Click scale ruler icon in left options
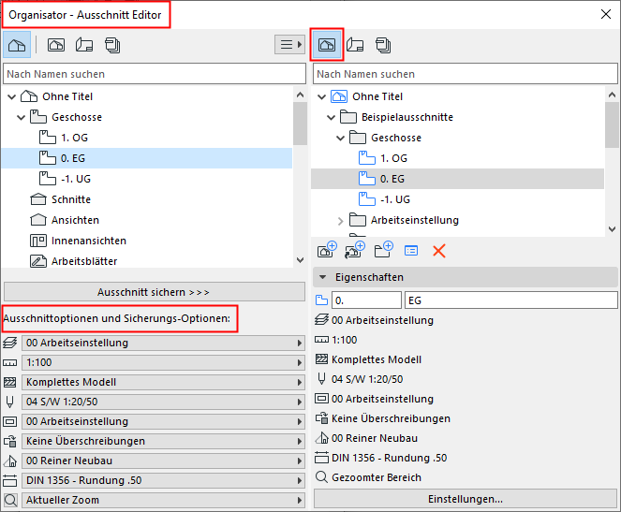 pyautogui.click(x=10, y=363)
